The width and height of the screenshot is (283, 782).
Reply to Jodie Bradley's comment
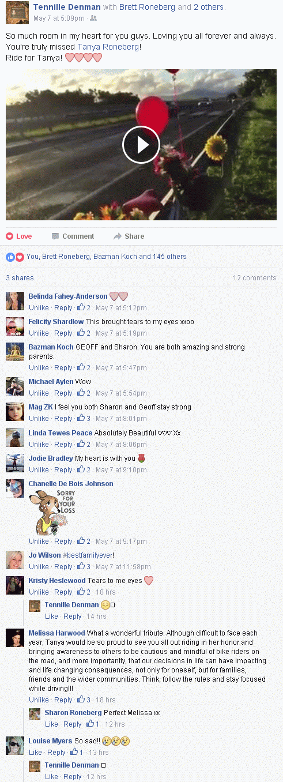pyautogui.click(x=63, y=470)
